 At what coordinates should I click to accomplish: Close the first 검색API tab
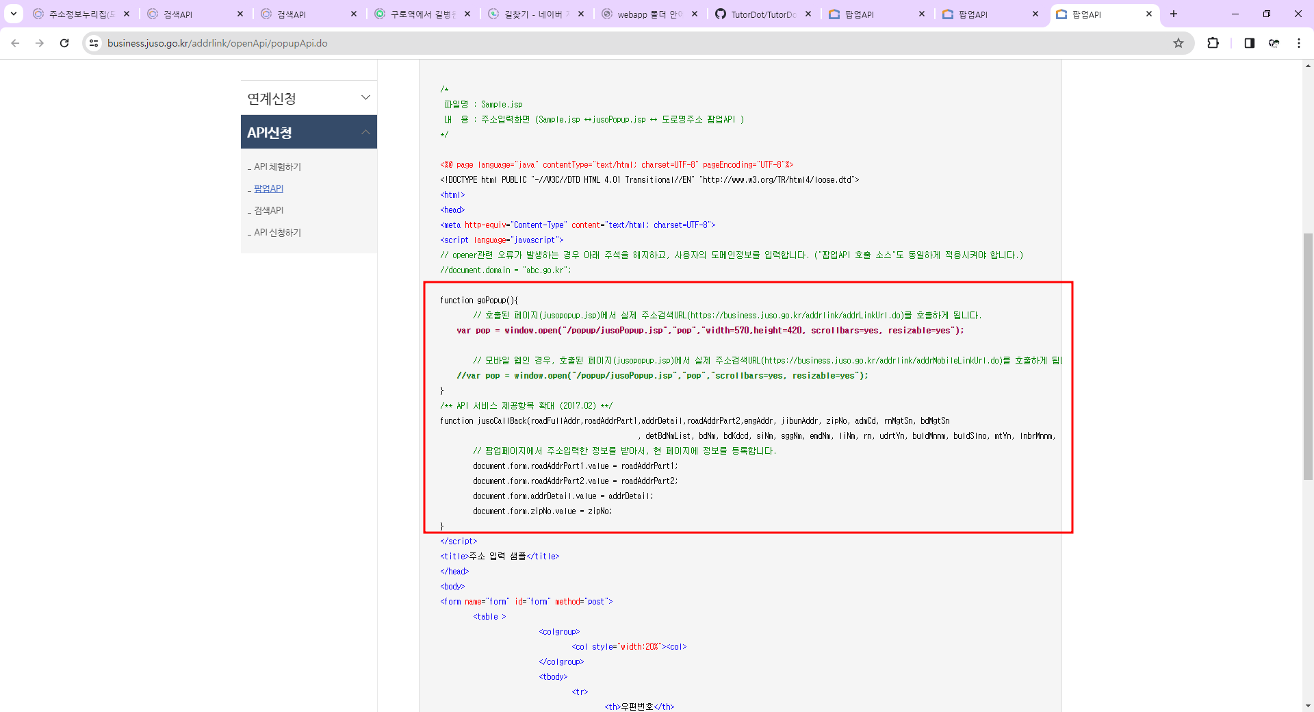pos(240,14)
